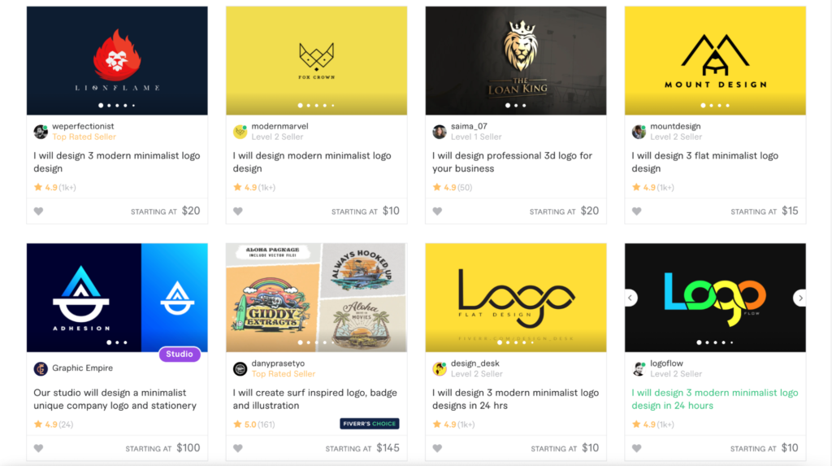The width and height of the screenshot is (832, 466).
Task: Open the danyprasetyo seller name link
Action: point(278,364)
